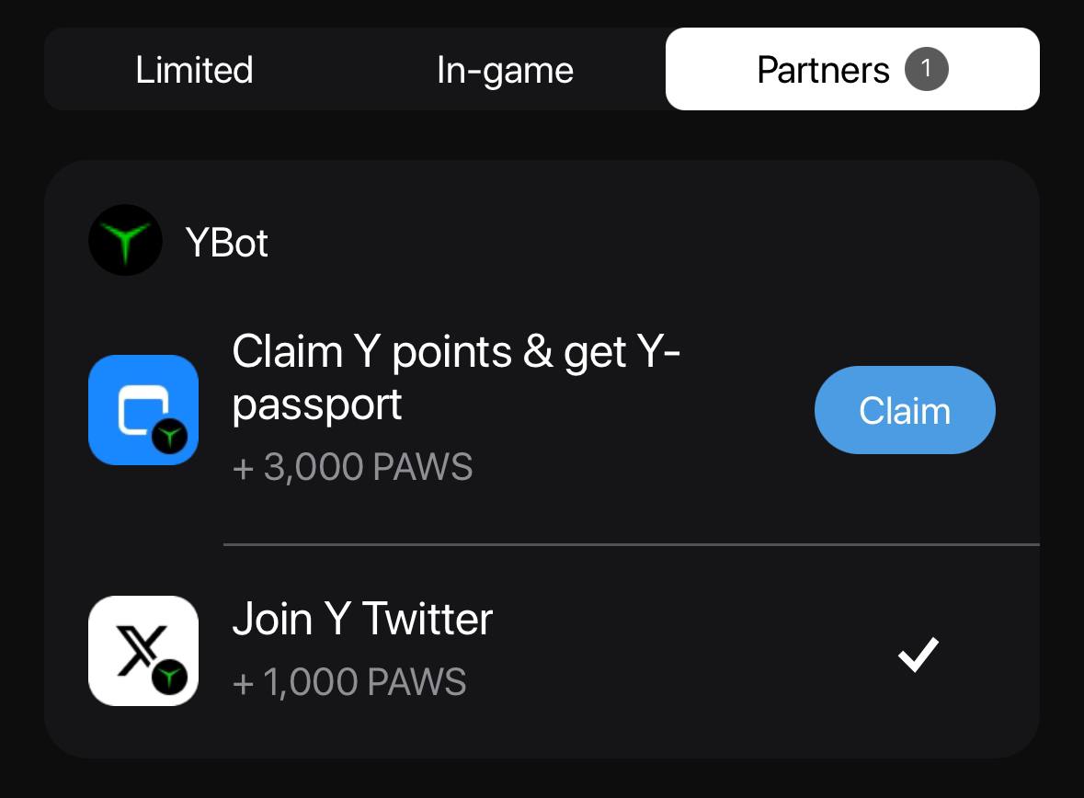Open the Limited tab

[x=194, y=70]
